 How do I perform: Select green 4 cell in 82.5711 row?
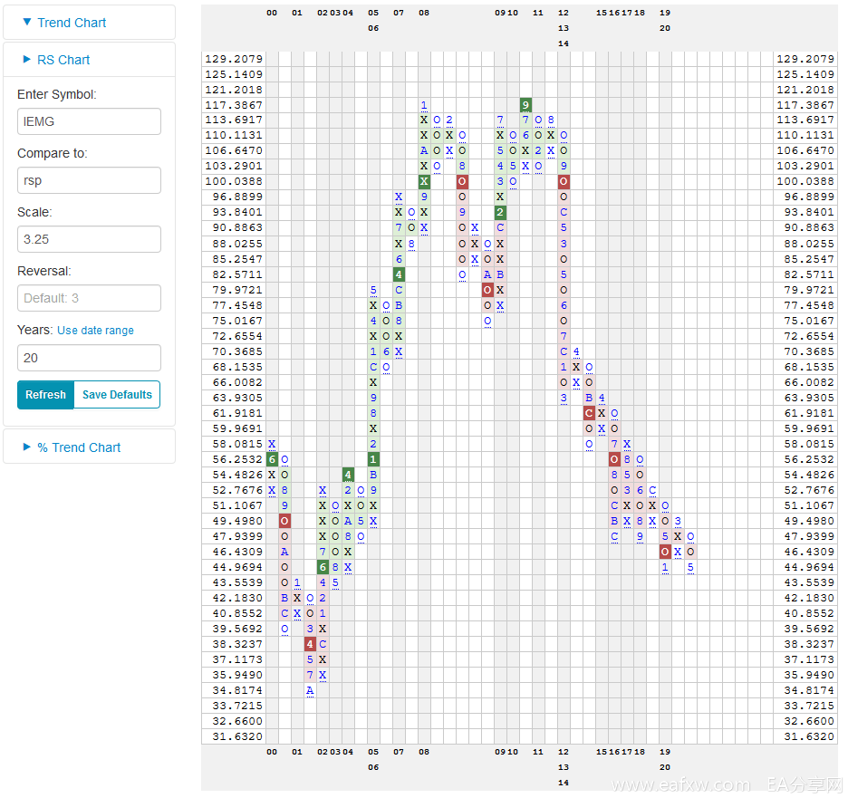[x=399, y=274]
